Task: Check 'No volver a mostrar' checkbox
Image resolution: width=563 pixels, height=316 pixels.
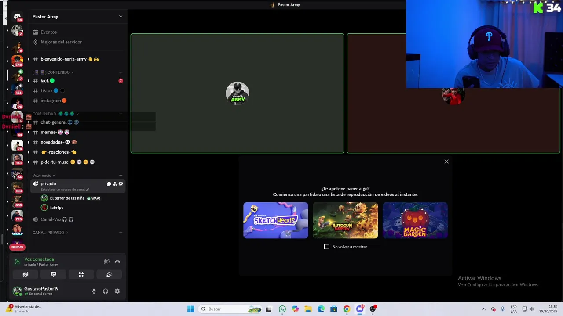Action: coord(327,247)
